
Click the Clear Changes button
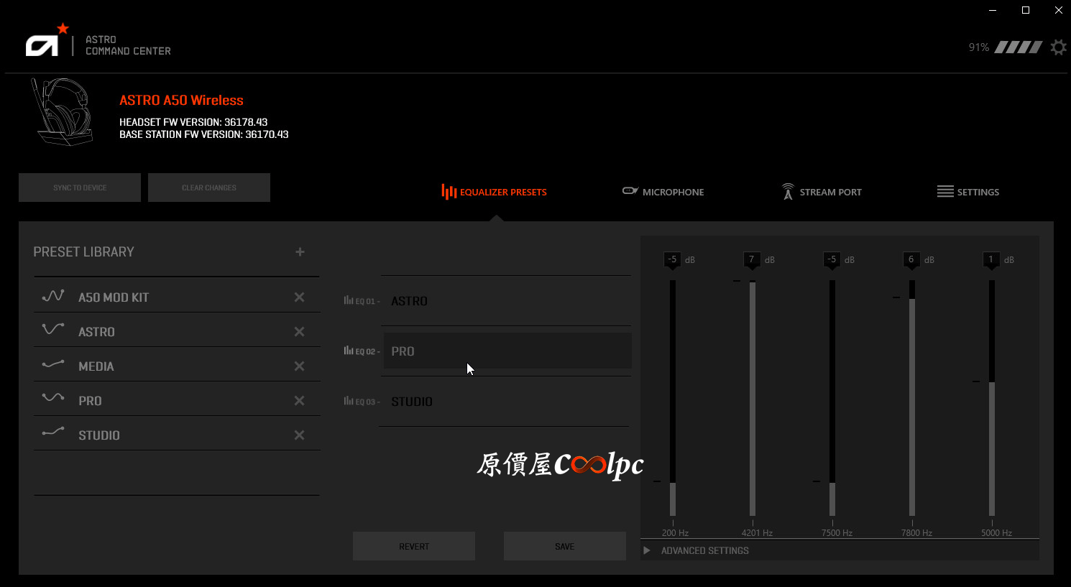209,188
